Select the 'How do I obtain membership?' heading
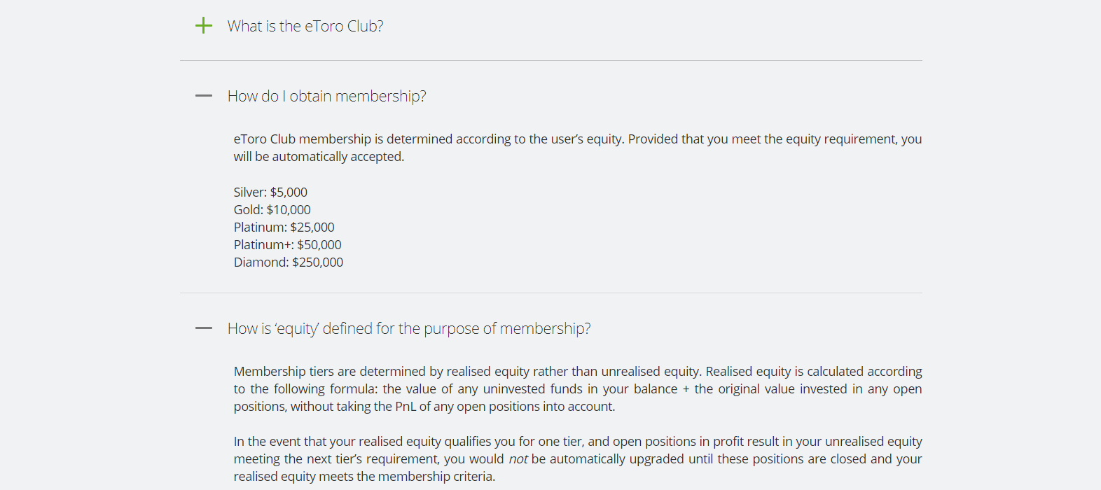This screenshot has width=1101, height=490. 327,95
